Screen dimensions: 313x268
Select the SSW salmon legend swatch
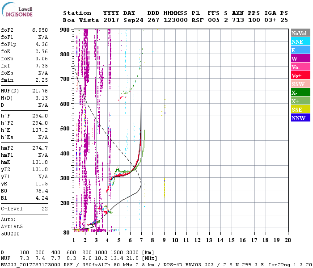[300, 84]
